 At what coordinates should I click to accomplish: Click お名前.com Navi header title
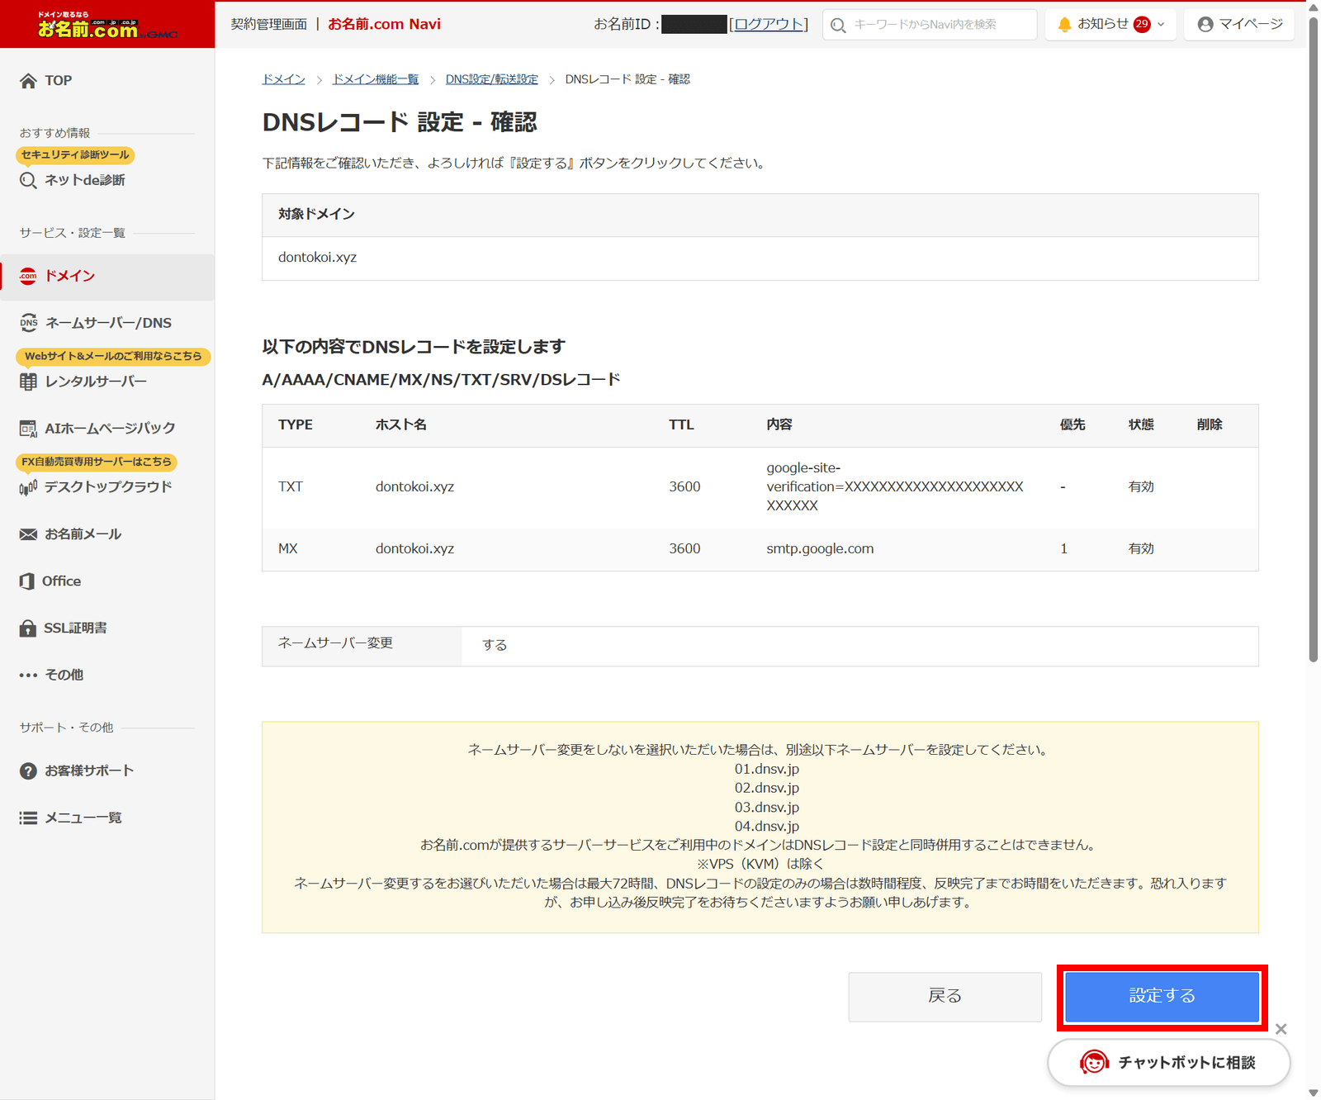pos(384,24)
